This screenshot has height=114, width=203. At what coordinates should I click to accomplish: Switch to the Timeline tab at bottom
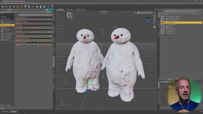(13, 111)
